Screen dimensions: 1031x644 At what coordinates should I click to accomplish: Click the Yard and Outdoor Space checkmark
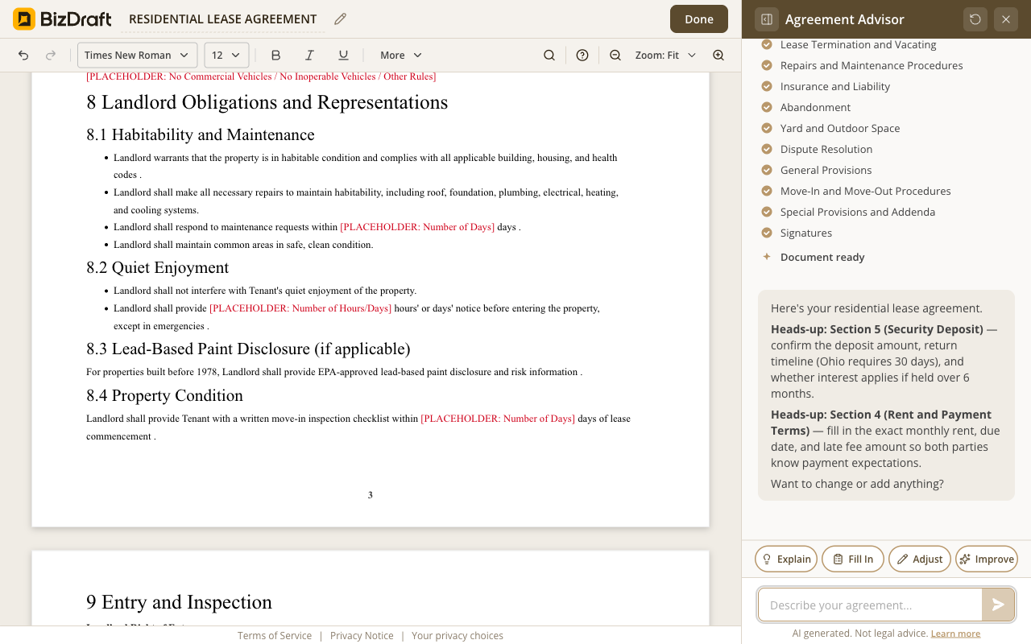coord(767,129)
